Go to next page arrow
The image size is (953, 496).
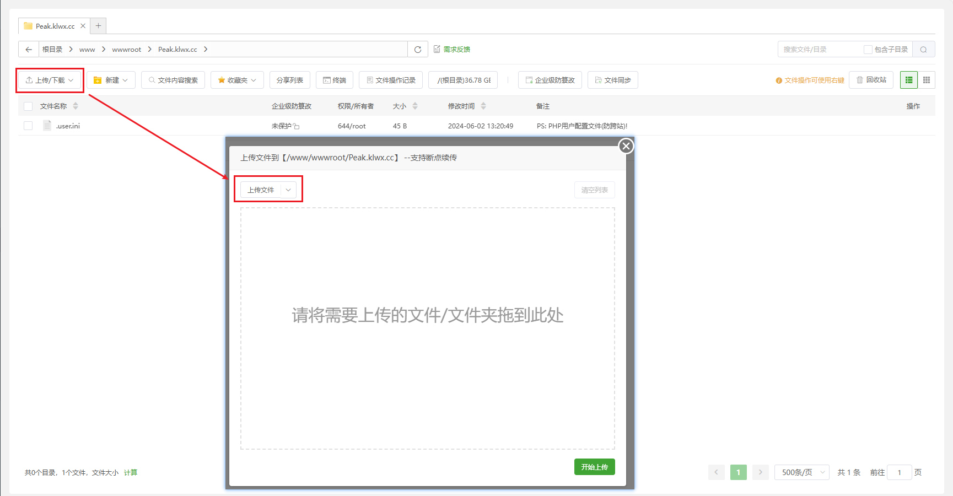pyautogui.click(x=761, y=472)
